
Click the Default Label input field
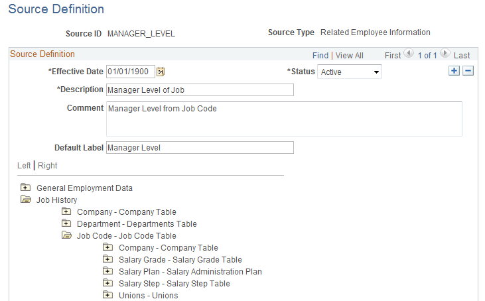click(200, 148)
